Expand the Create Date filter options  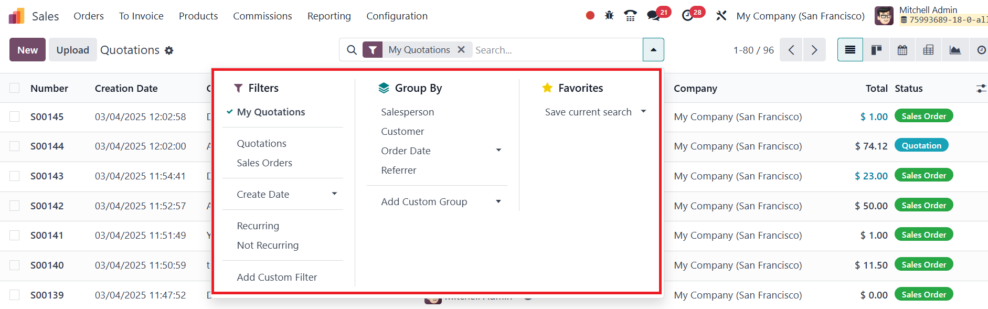334,194
